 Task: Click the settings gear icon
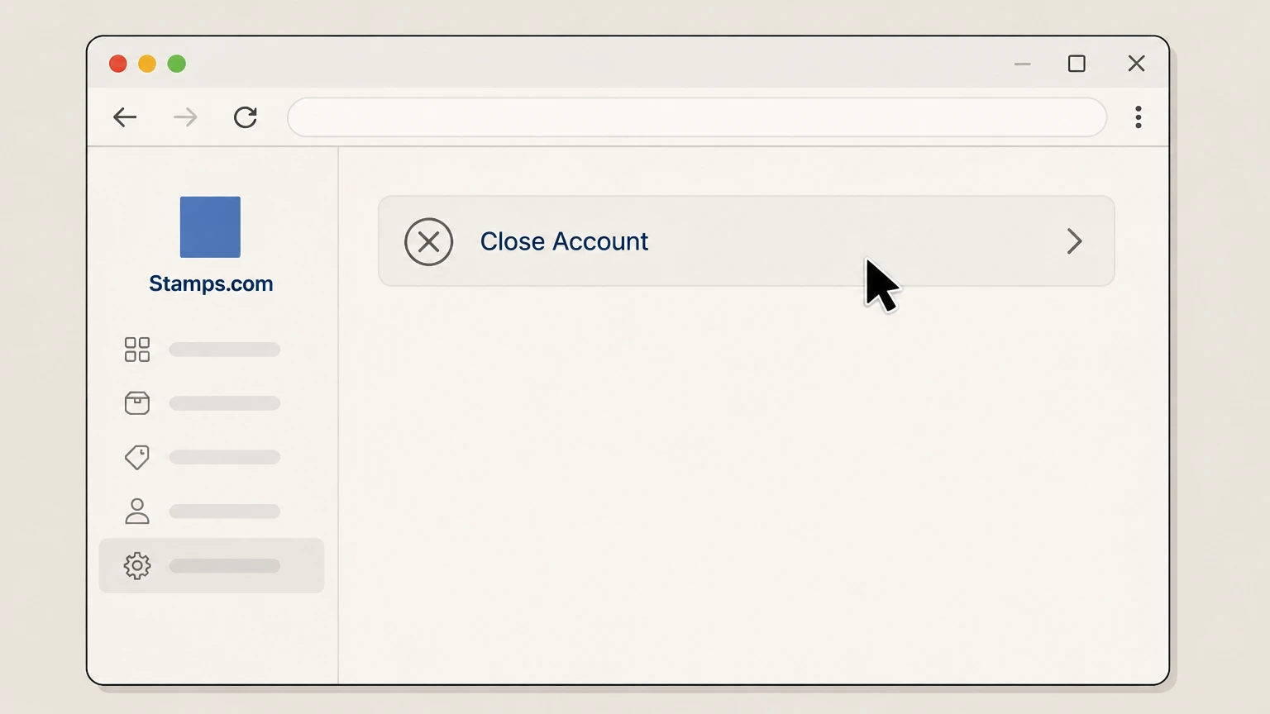137,566
